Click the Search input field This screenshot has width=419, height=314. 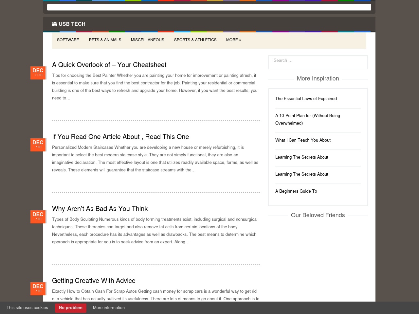point(318,62)
